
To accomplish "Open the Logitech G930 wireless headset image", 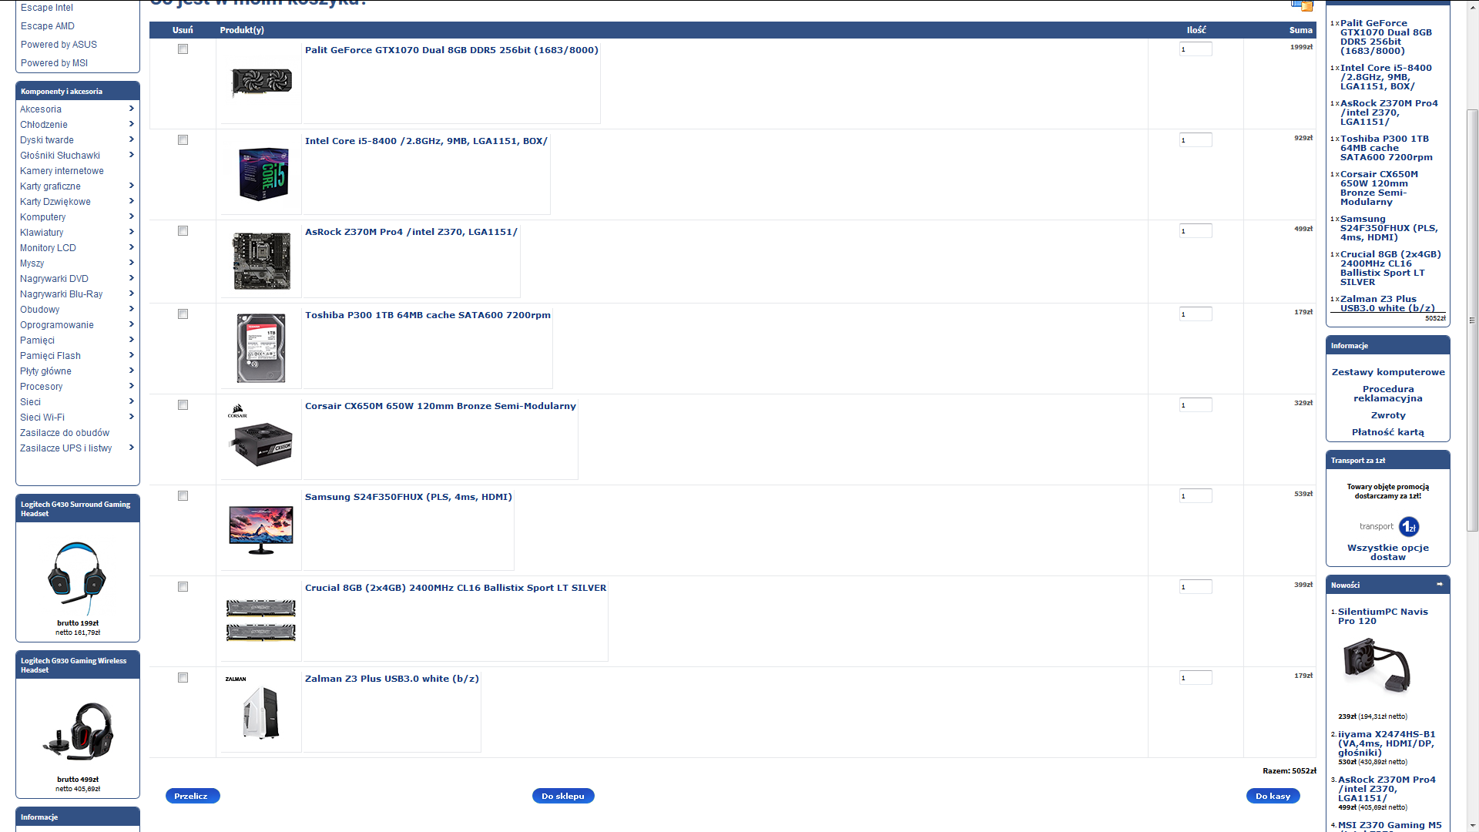I will (x=78, y=731).
